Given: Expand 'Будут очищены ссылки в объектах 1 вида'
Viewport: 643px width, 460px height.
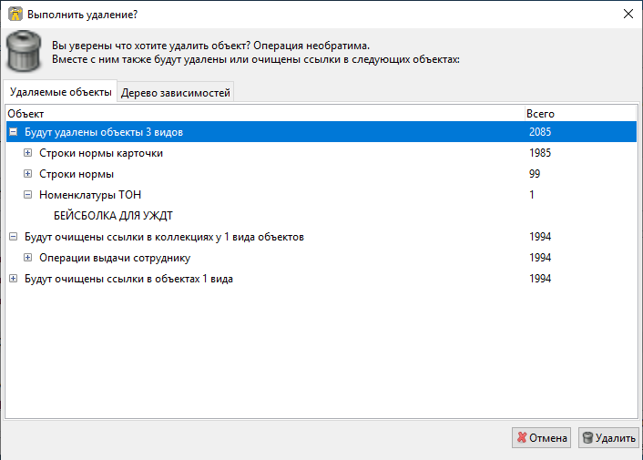Looking at the screenshot, I should click(13, 279).
